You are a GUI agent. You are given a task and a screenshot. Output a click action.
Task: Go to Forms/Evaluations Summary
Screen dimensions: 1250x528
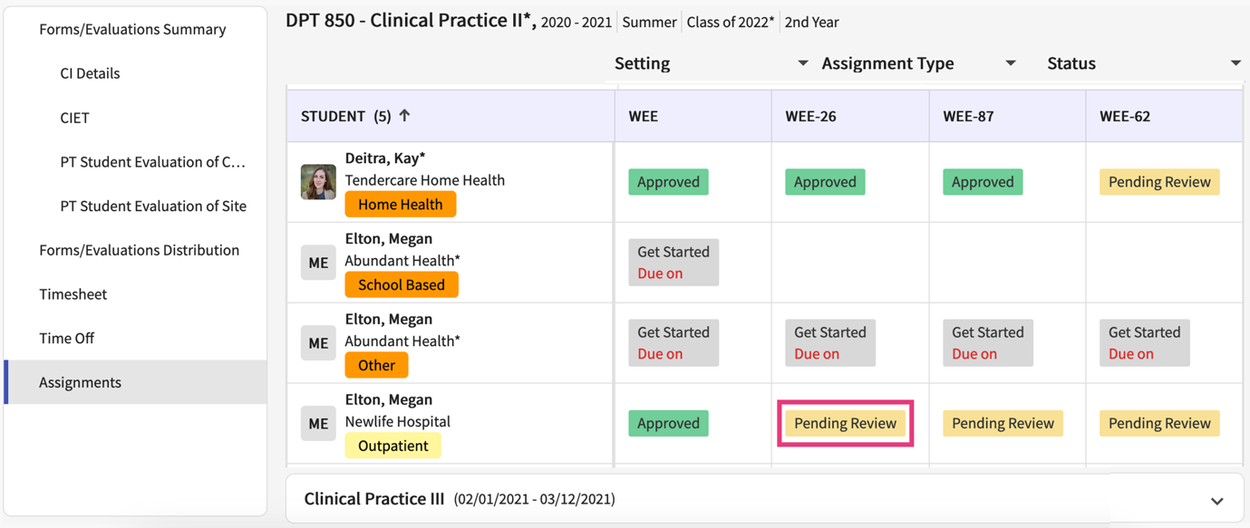tap(132, 29)
